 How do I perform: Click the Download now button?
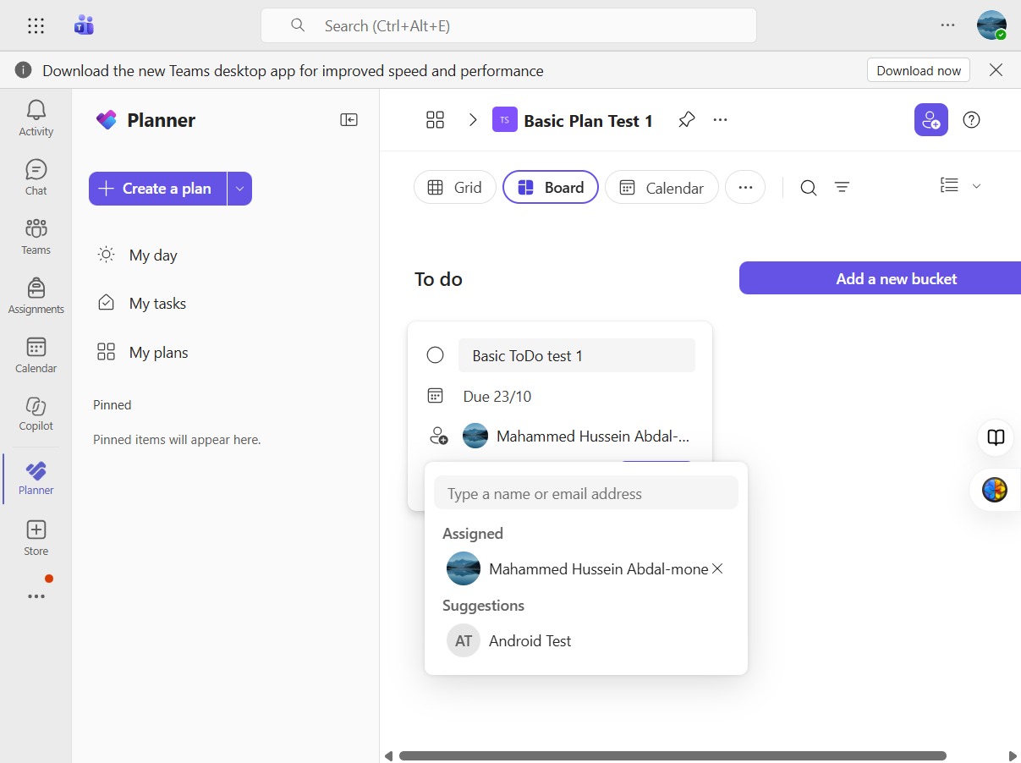[x=919, y=70]
